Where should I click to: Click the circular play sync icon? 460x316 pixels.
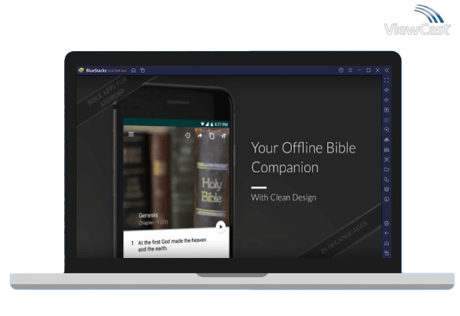point(387,130)
